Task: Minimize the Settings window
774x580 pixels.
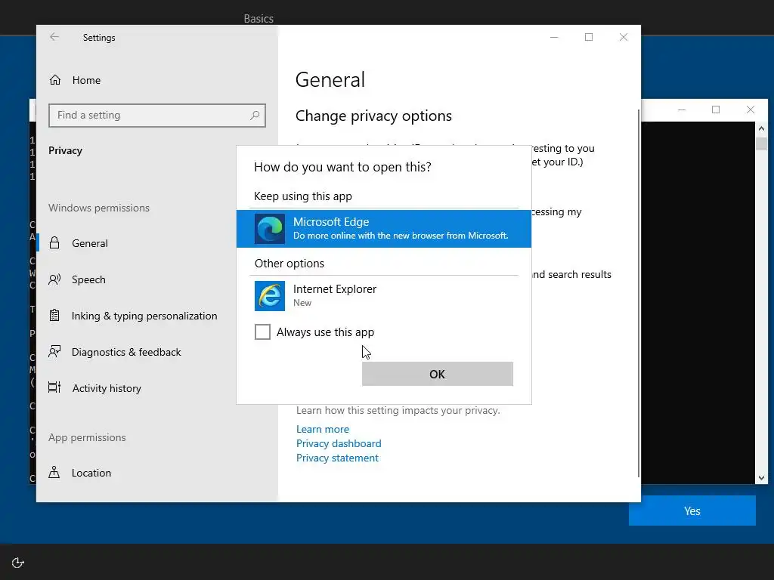Action: point(554,37)
